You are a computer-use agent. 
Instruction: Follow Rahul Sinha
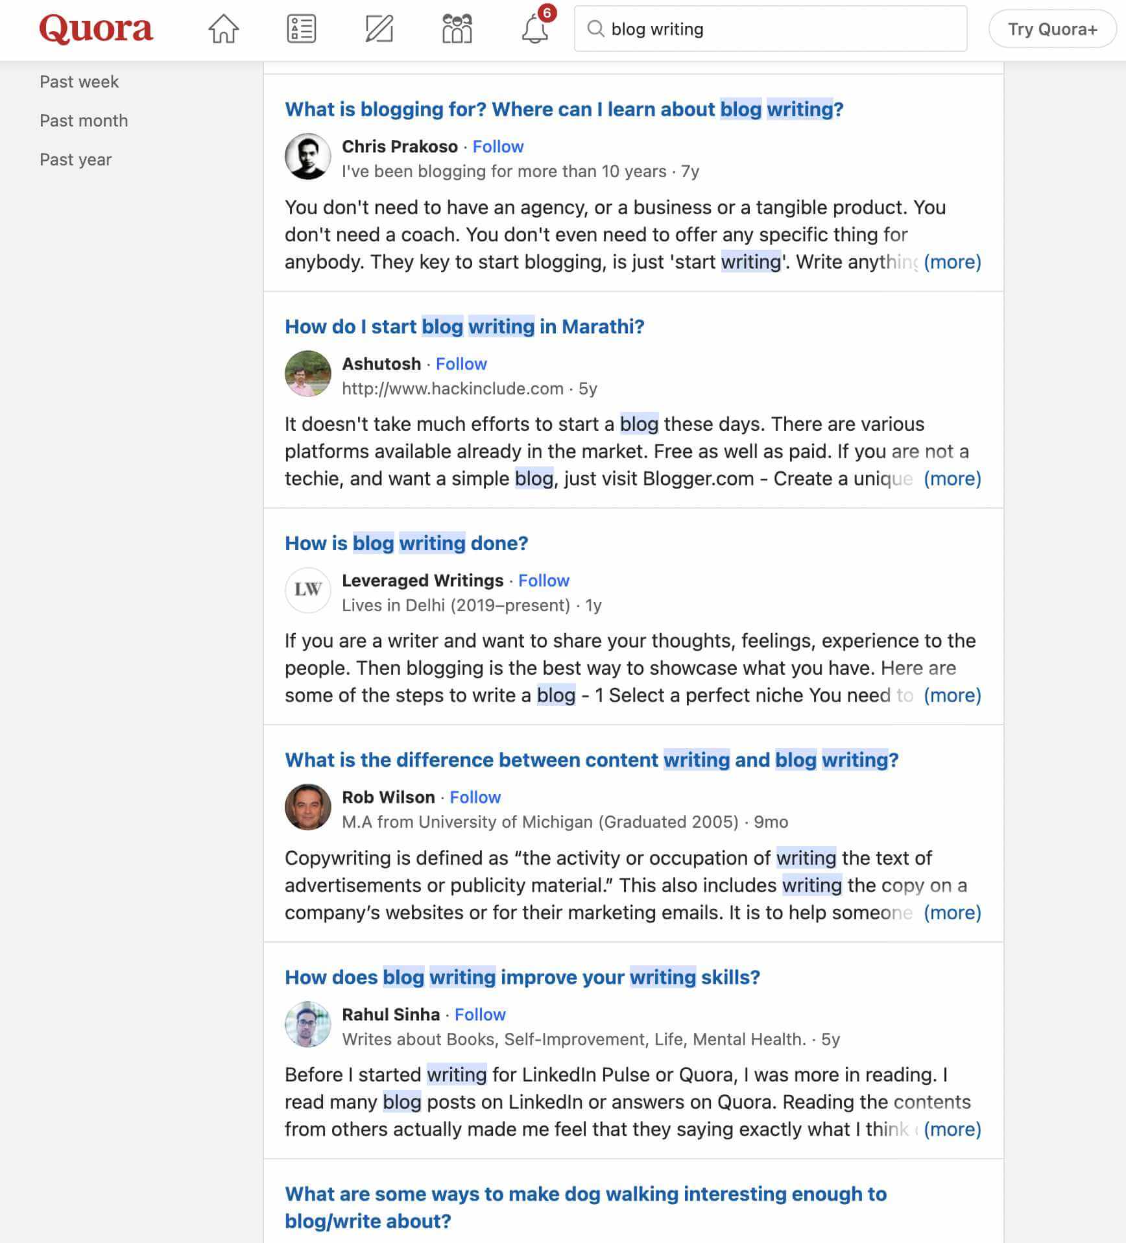pos(480,1015)
